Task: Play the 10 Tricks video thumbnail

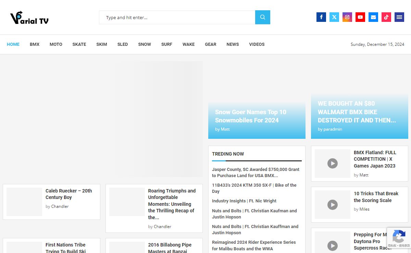Action: (332, 204)
